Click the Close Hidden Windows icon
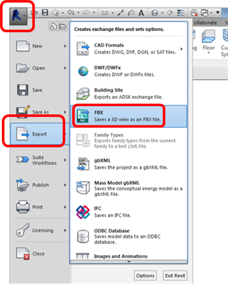This screenshot has width=228, height=284. pos(194,13)
